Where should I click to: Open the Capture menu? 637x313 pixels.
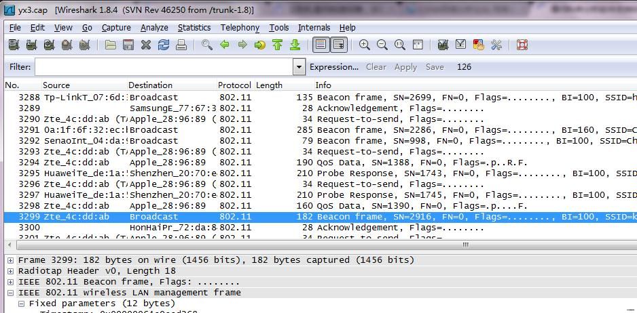tap(116, 28)
